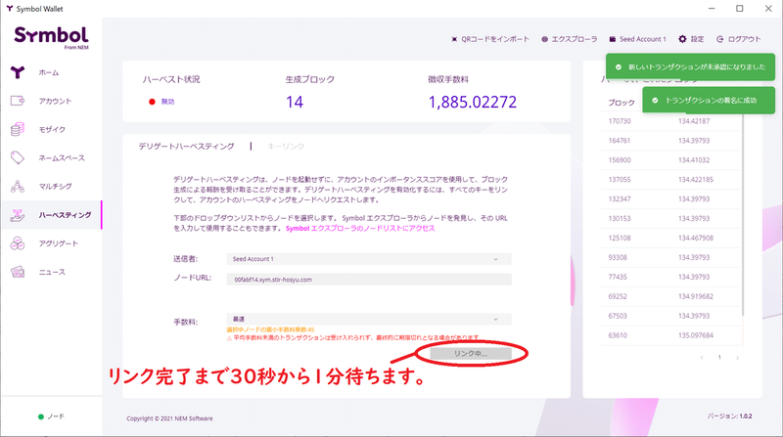Switch to デリゲートハーベスティング tab
783x437 pixels.
(186, 147)
